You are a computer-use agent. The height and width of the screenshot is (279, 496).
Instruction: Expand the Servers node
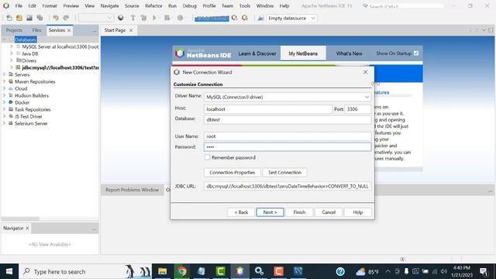coord(5,74)
